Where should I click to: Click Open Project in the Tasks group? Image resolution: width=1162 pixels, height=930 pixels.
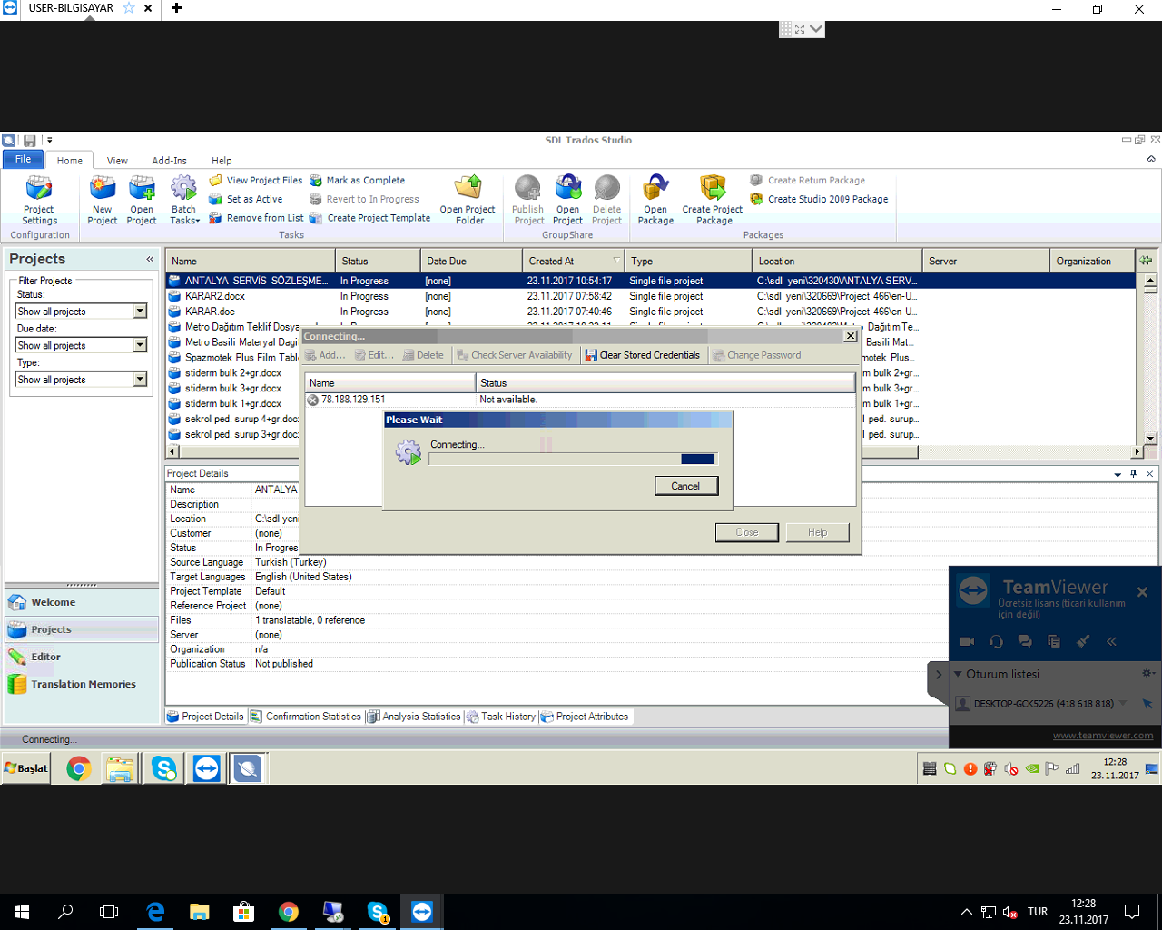click(x=142, y=200)
